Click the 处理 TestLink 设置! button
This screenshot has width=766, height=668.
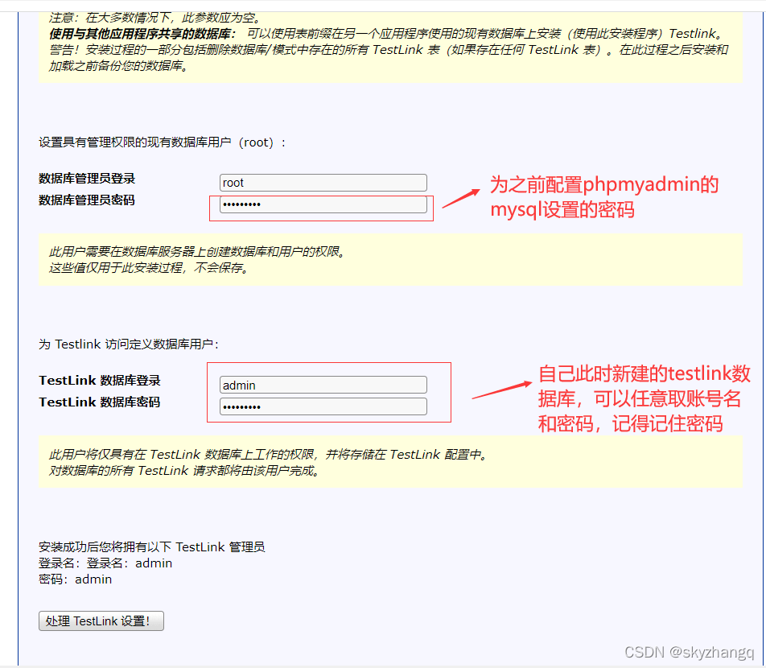tap(101, 621)
